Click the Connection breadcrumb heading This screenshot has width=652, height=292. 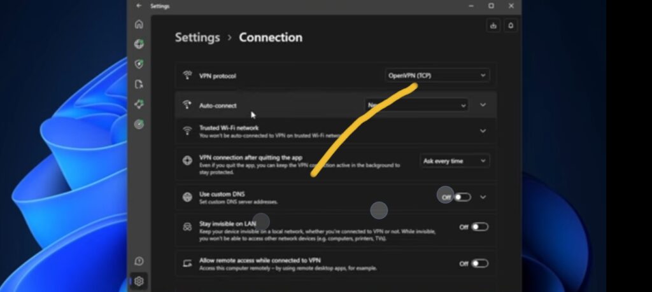pos(270,38)
